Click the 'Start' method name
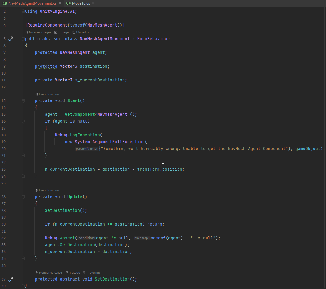Viewport: 326px width, 289px height. pyautogui.click(x=73, y=100)
